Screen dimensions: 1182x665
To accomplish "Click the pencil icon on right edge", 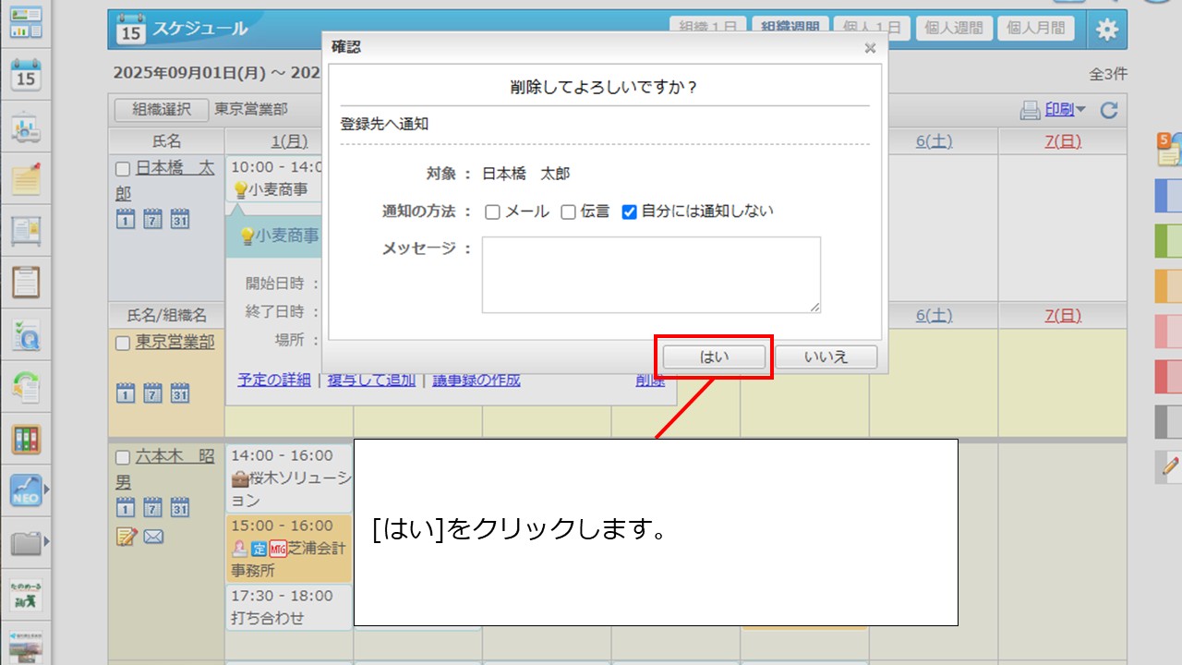I will click(x=1169, y=467).
